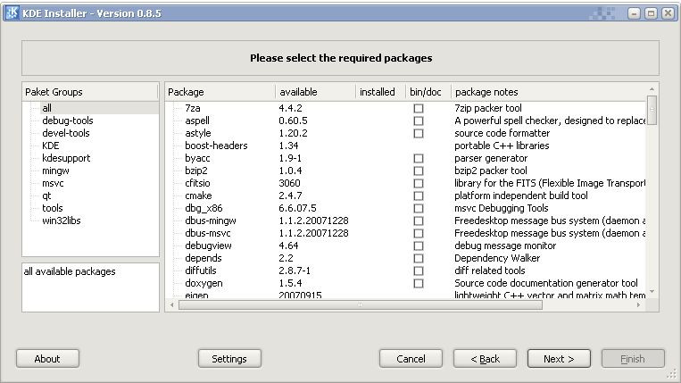The image size is (681, 383).
Task: Go back with the '< Back' button
Action: coord(486,359)
